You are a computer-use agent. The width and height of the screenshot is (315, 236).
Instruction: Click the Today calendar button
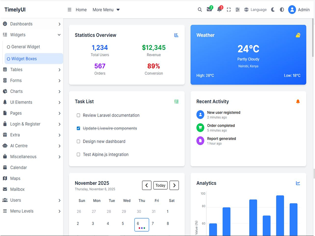[x=160, y=186]
